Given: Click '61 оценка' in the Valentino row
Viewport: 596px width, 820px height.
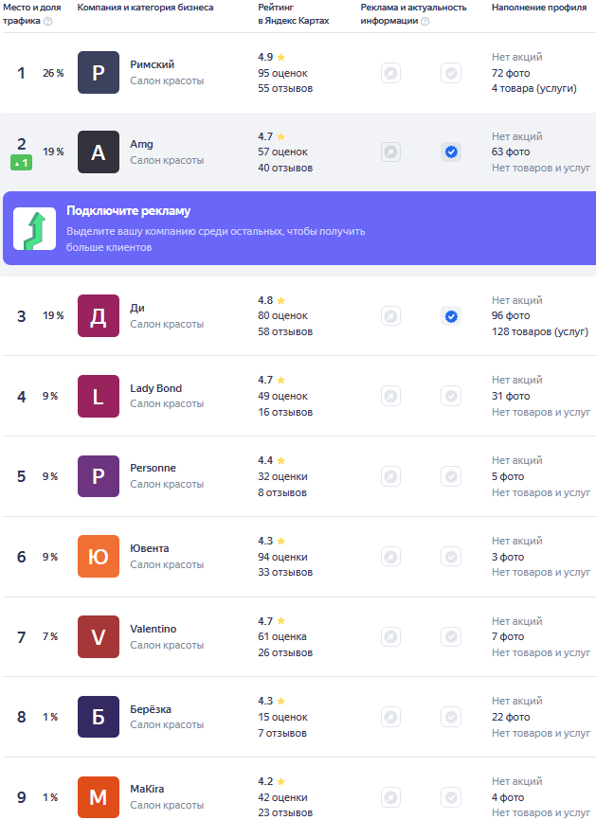Looking at the screenshot, I should [x=282, y=636].
